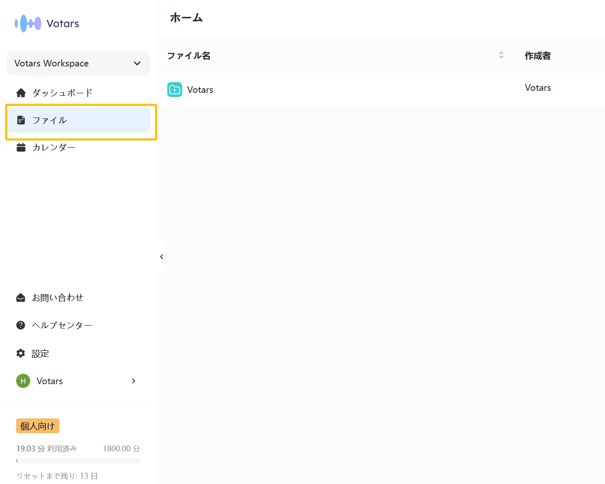605x484 pixels.
Task: Go to ダッシュボード page
Action: pyautogui.click(x=62, y=93)
